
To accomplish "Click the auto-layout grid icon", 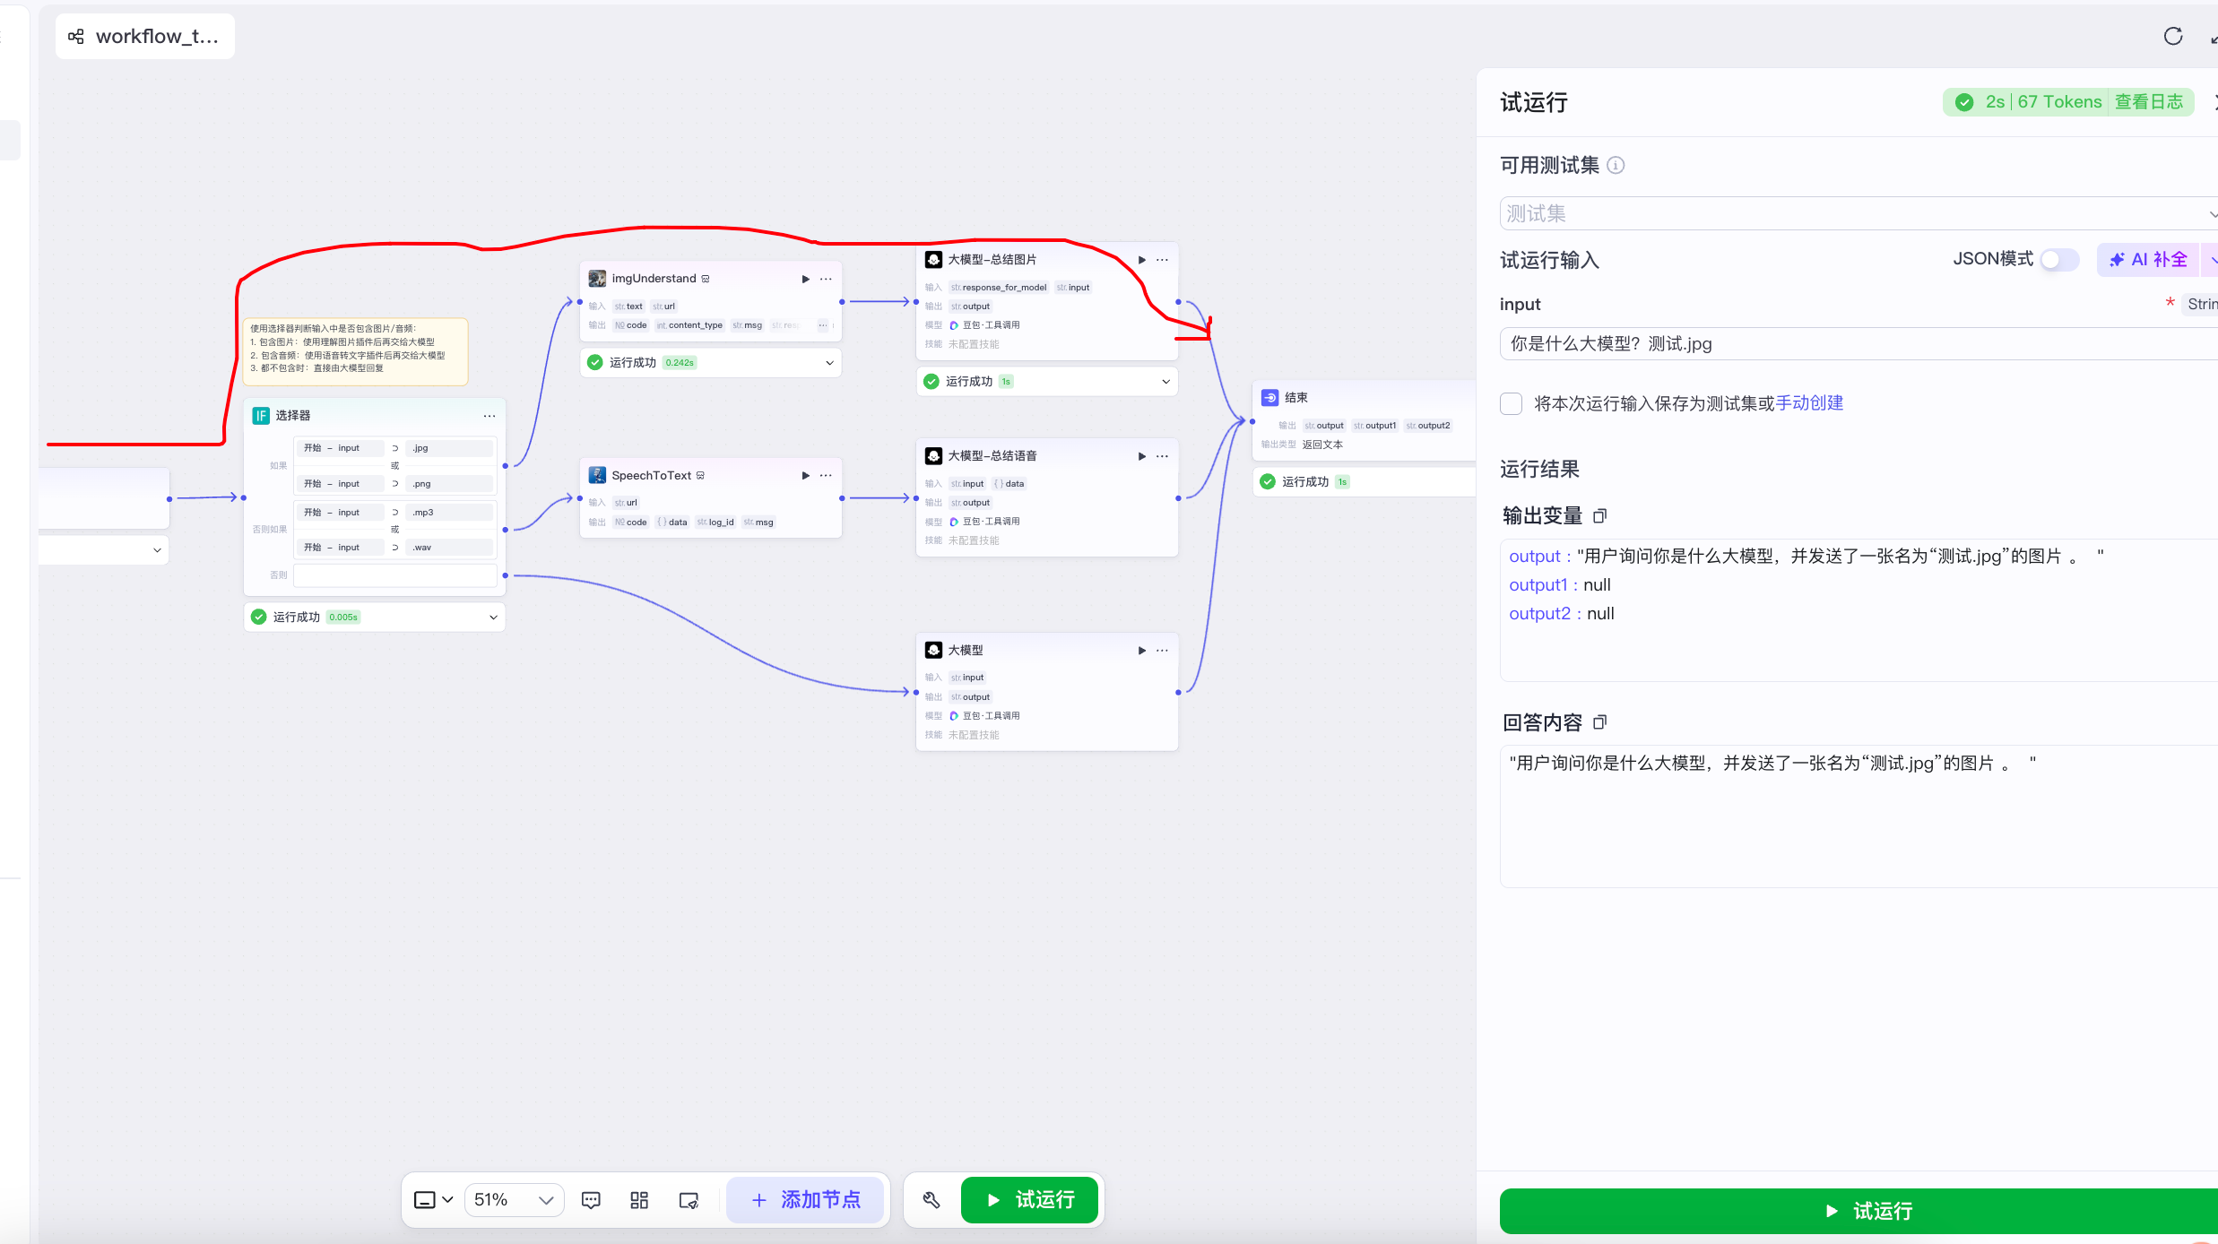I will coord(639,1200).
